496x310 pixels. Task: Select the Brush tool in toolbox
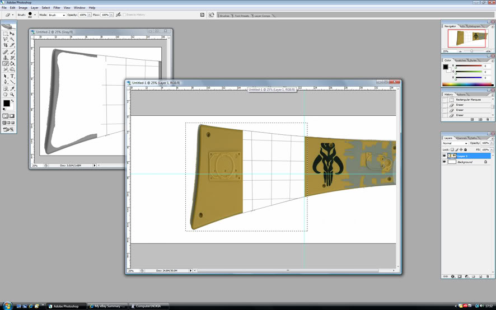[12, 52]
